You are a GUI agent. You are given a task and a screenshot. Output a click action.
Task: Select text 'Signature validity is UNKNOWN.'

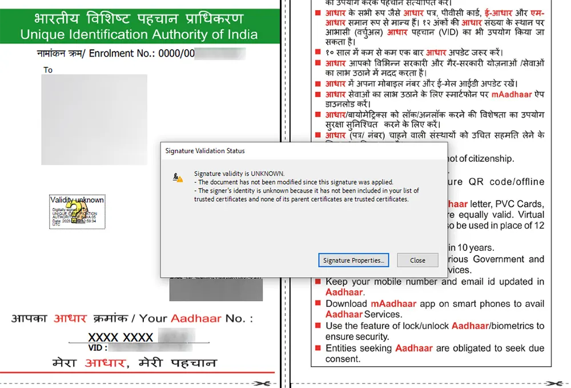(x=239, y=173)
